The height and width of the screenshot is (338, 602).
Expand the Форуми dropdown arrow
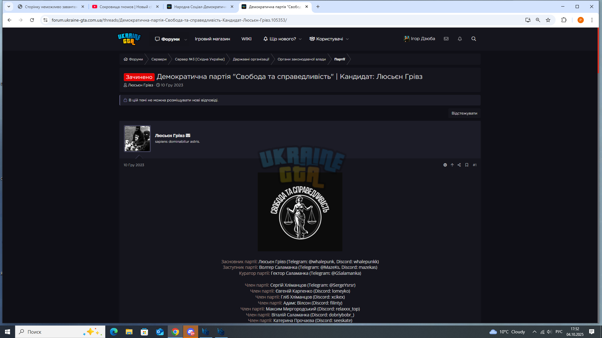point(186,39)
